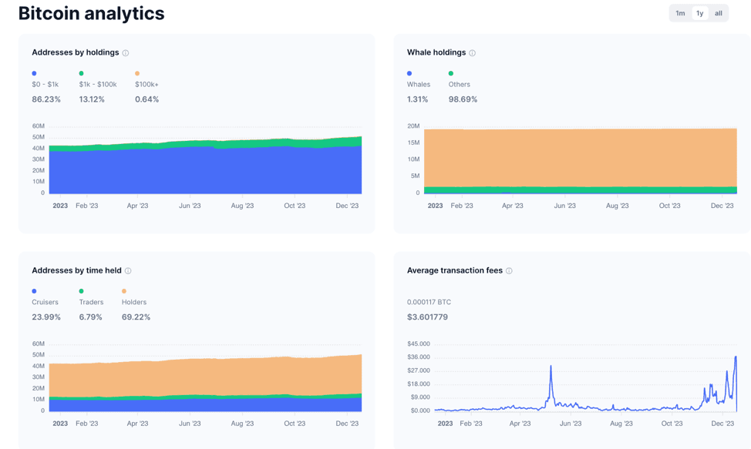Click the blue Whales legend dot

coord(409,73)
